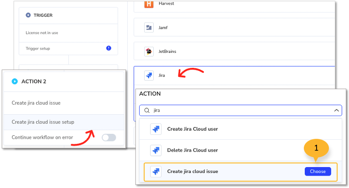Select License not in use trigger row

click(x=68, y=33)
